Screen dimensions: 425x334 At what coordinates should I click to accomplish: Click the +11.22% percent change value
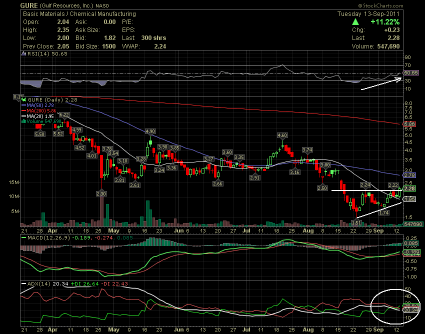pyautogui.click(x=385, y=22)
